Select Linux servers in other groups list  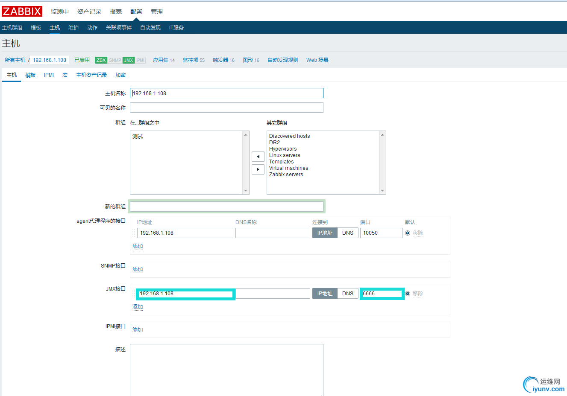(x=285, y=155)
